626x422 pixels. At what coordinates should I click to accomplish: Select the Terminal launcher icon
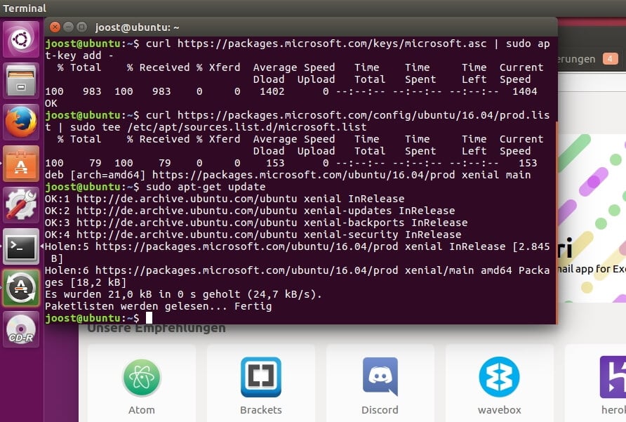(21, 246)
